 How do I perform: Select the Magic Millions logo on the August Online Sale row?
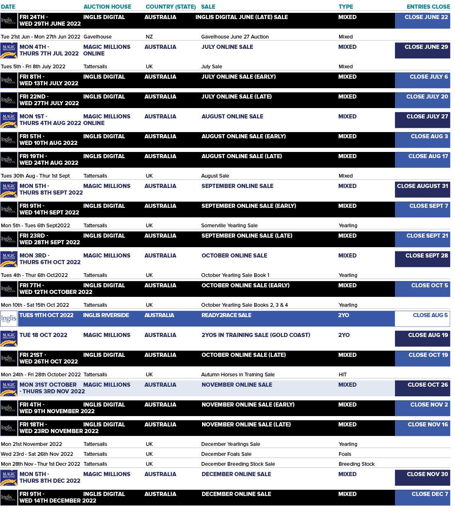click(9, 120)
